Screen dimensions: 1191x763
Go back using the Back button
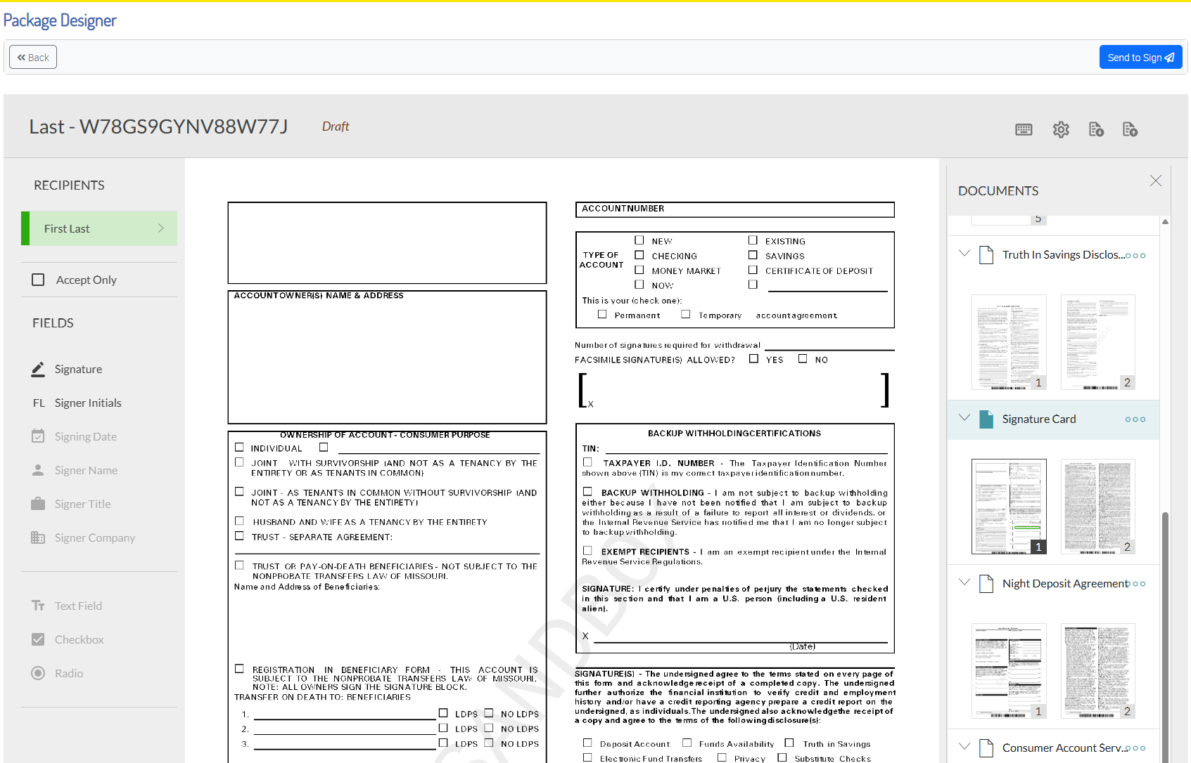pos(33,58)
